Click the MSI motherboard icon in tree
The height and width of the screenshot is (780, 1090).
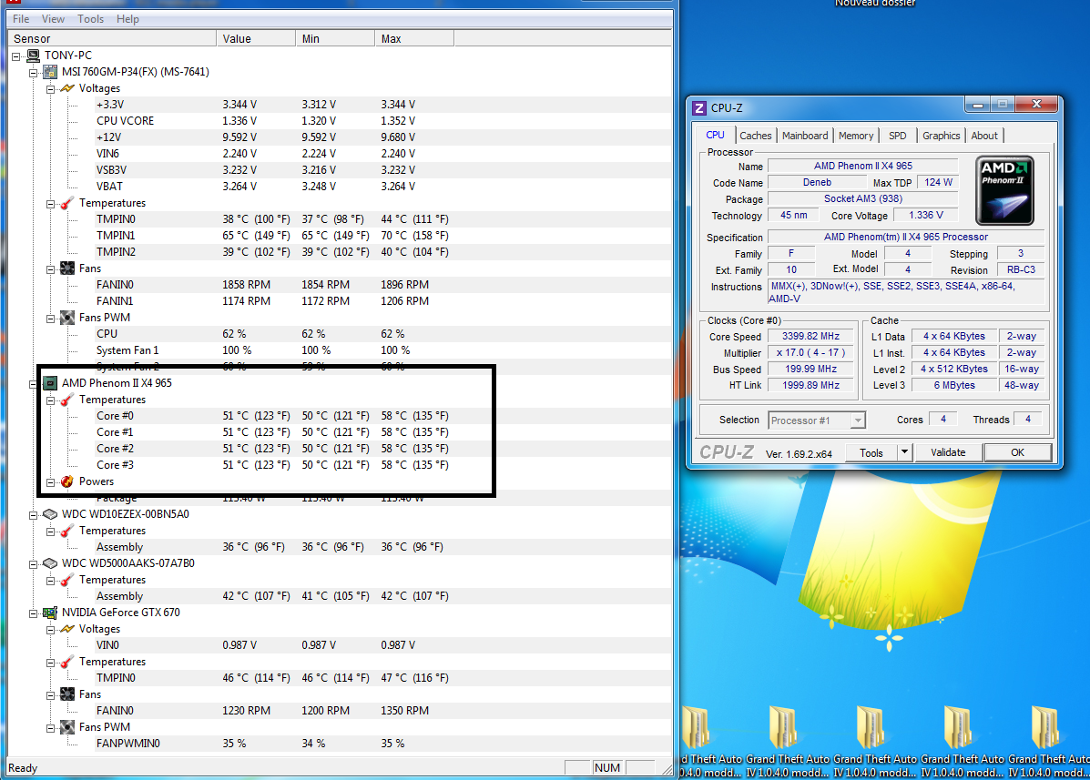point(51,72)
